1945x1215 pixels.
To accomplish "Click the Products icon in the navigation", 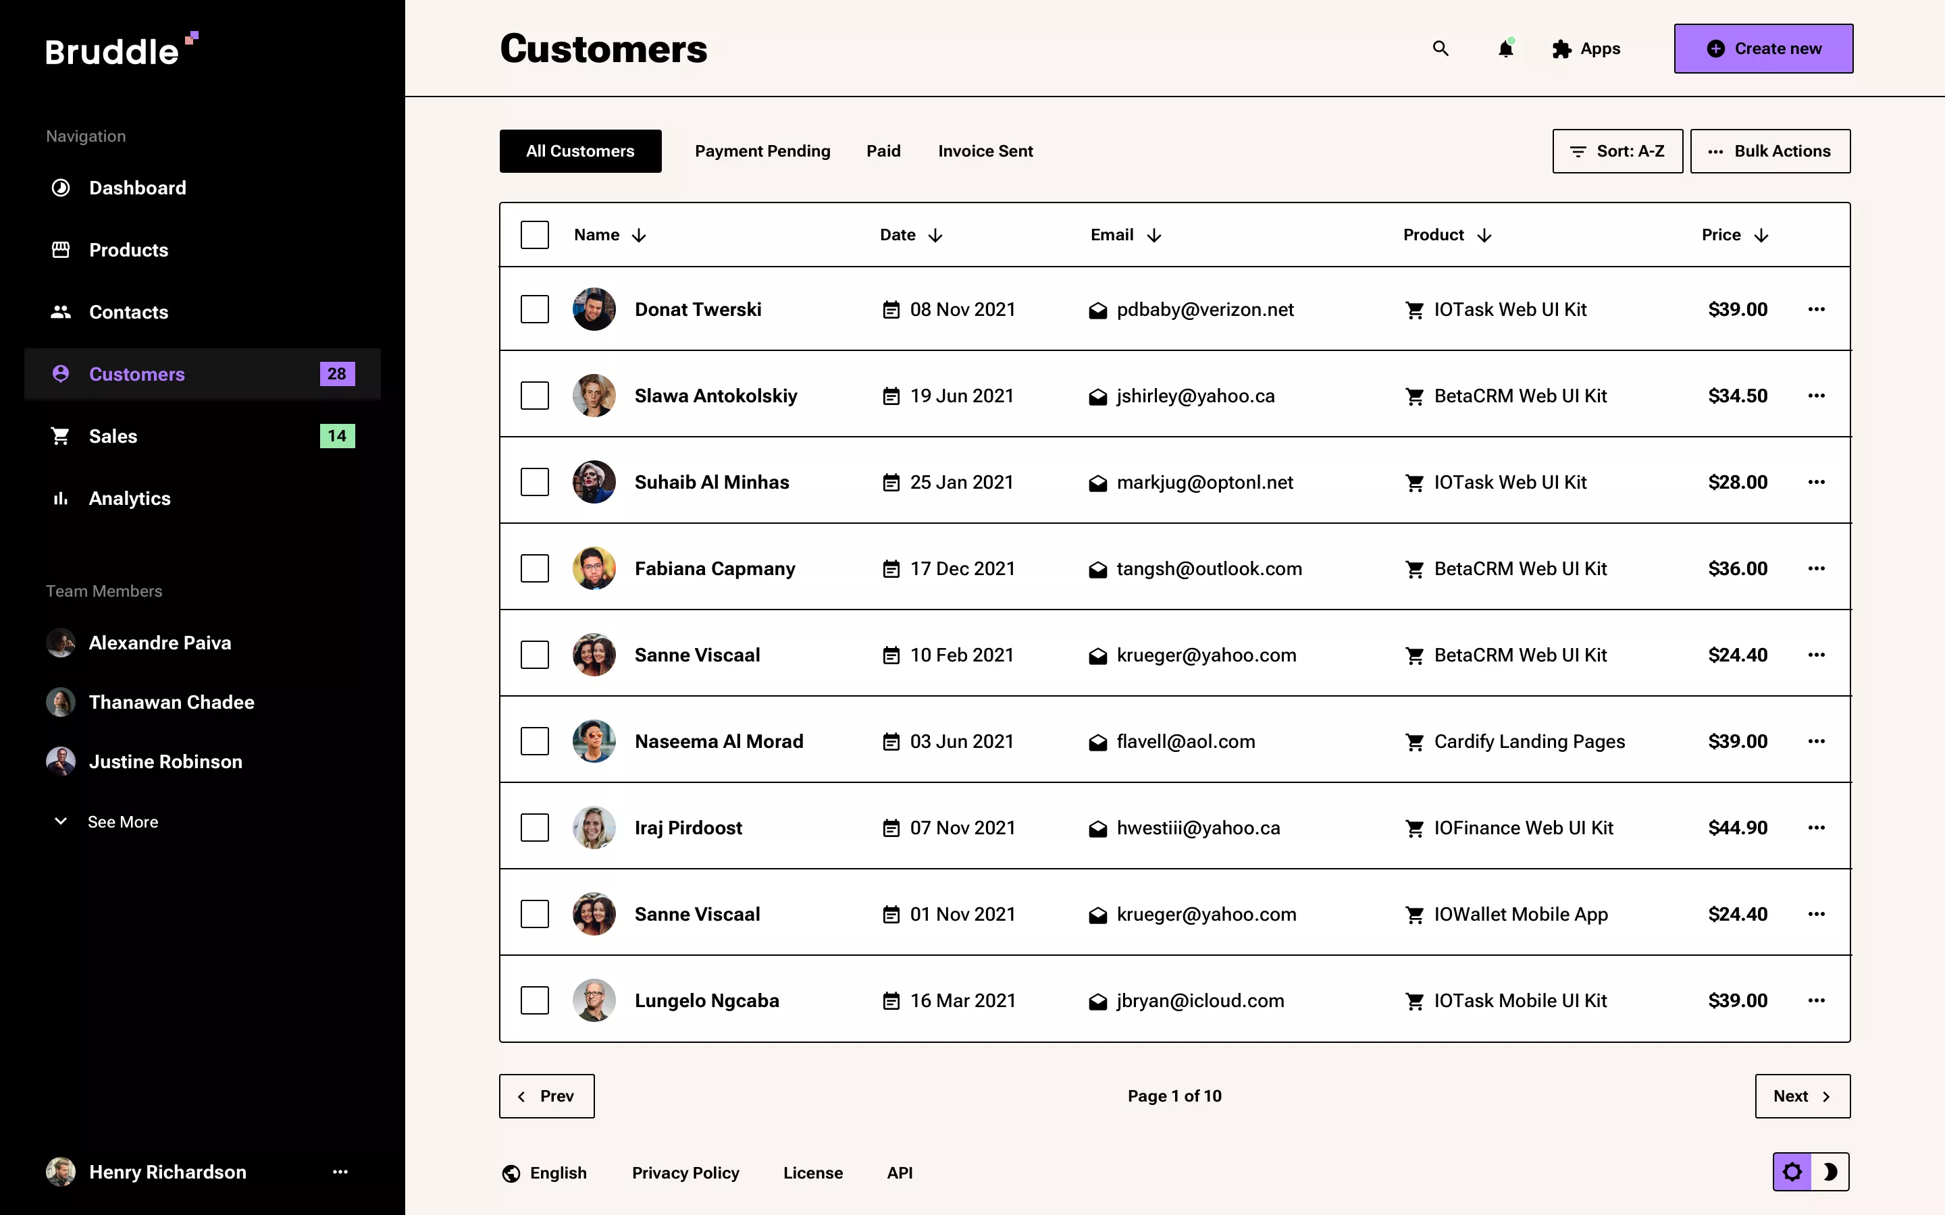I will click(x=60, y=250).
